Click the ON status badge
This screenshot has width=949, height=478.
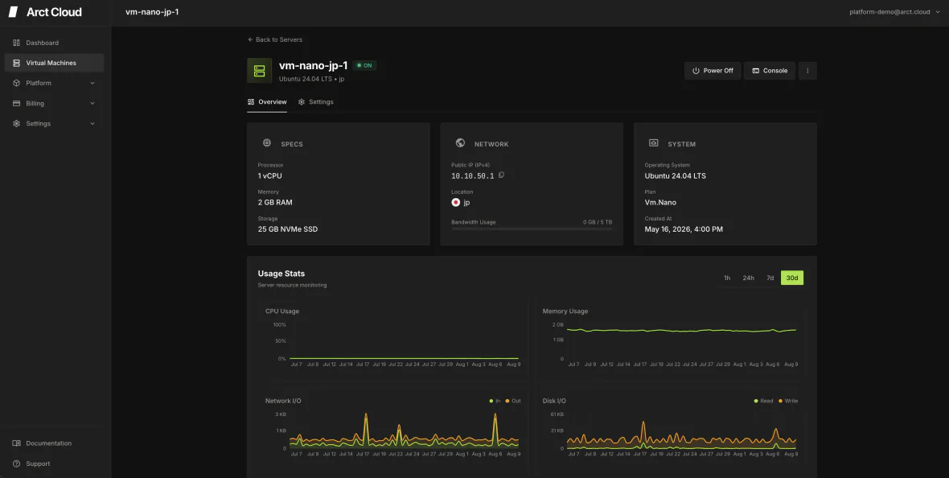tap(364, 65)
